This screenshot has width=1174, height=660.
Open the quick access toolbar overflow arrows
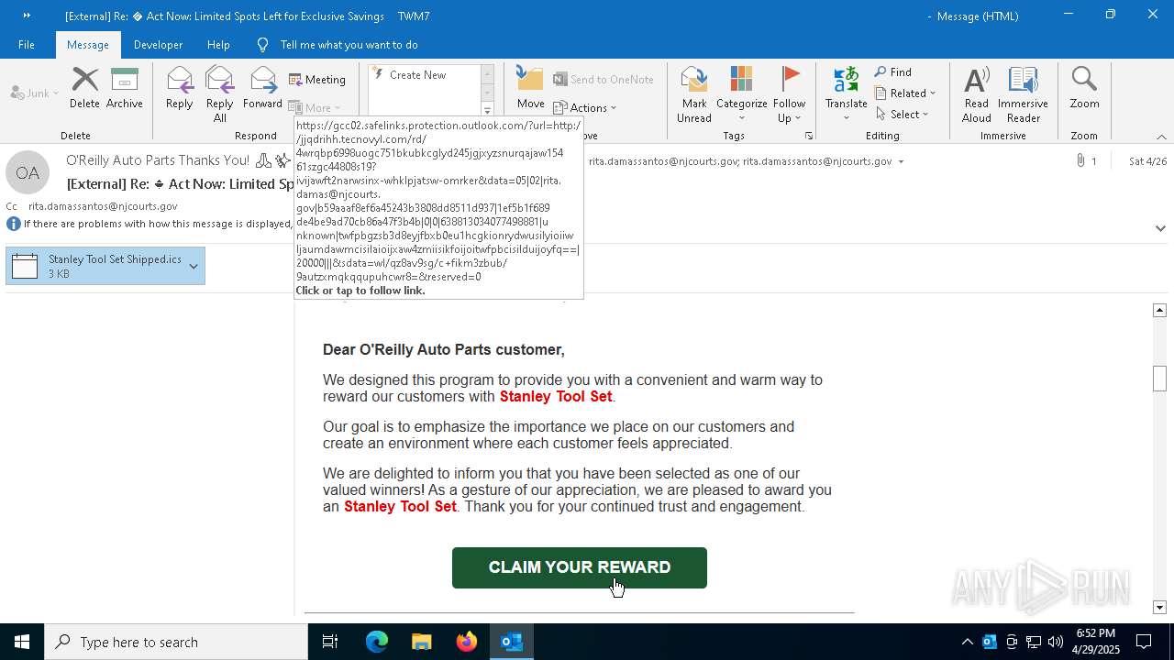click(27, 16)
